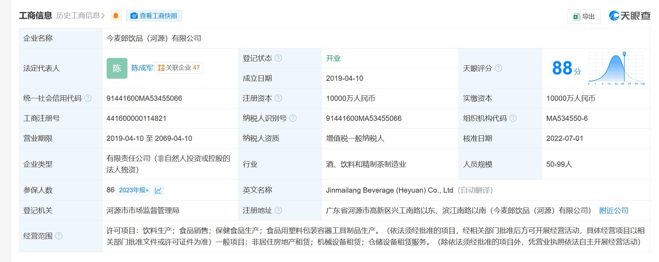Click the 经营范围 business scope description

point(375,236)
